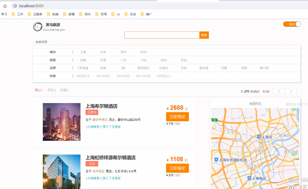Click the 上海南站 map marker
308x189 pixels.
[249, 178]
